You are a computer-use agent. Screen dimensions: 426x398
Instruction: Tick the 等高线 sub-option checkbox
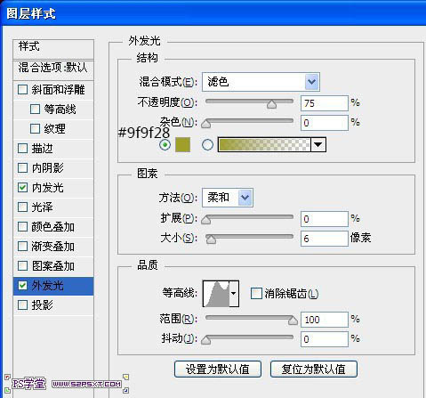(35, 110)
